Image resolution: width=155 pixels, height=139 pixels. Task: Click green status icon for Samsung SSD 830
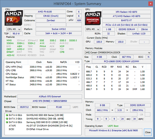click(x=7, y=115)
